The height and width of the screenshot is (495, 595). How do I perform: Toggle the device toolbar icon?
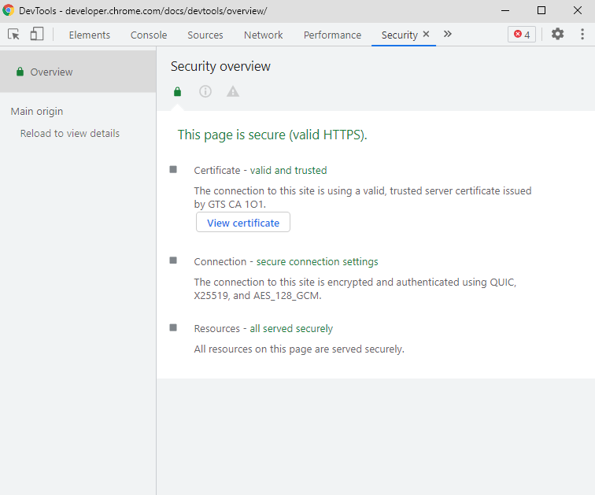37,35
